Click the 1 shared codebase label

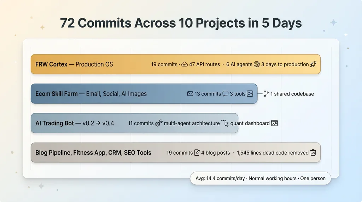tap(292, 94)
